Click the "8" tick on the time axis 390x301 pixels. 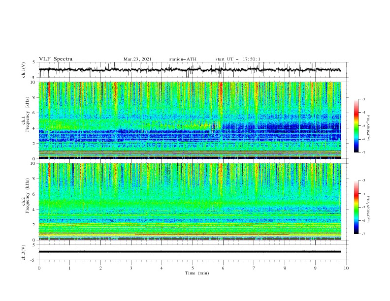285,268
